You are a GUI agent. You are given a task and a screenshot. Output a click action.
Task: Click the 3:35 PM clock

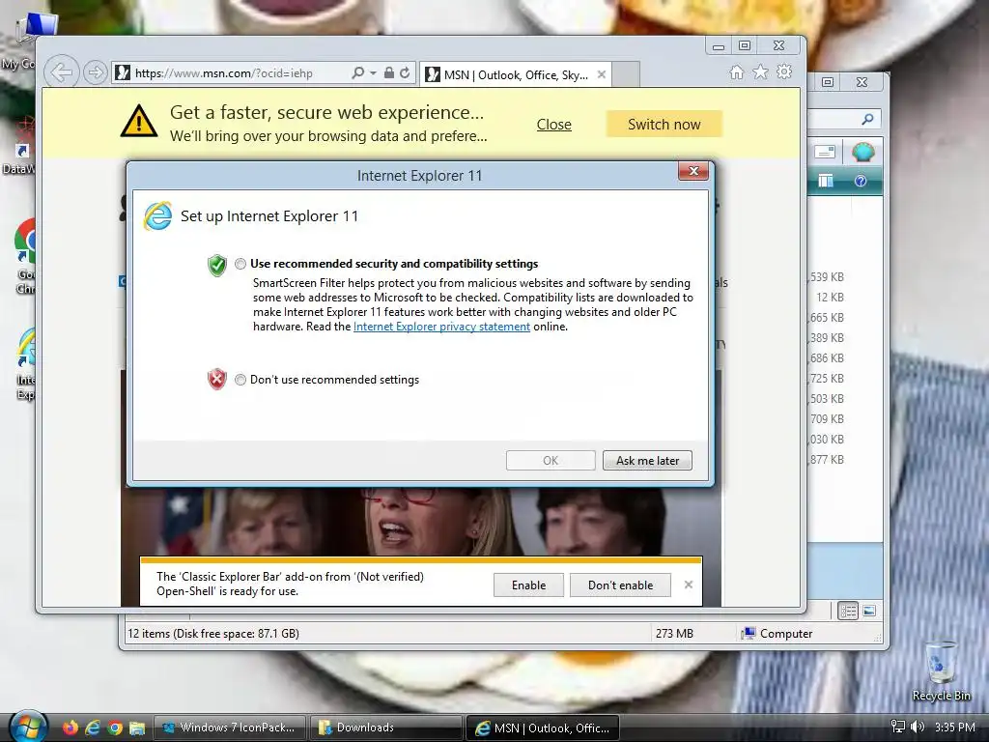954,728
